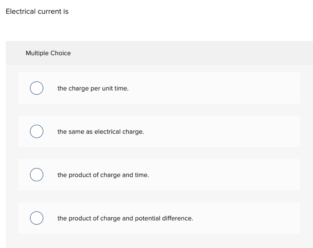The image size is (313, 248).
Task: Select radio button for 'the product of charge and time'
Action: click(x=36, y=175)
